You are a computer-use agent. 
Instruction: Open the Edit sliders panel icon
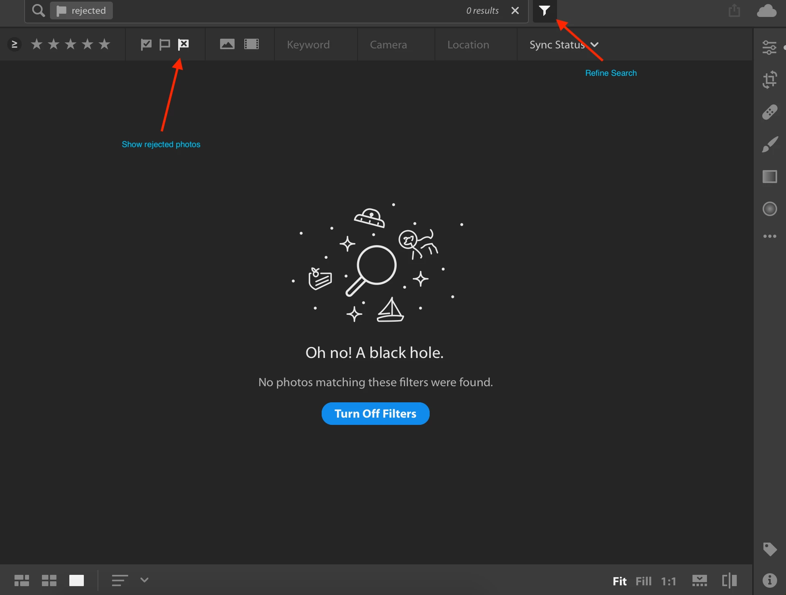(769, 48)
